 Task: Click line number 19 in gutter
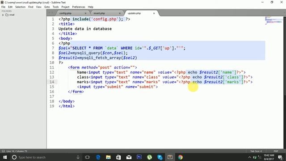pos(52,106)
